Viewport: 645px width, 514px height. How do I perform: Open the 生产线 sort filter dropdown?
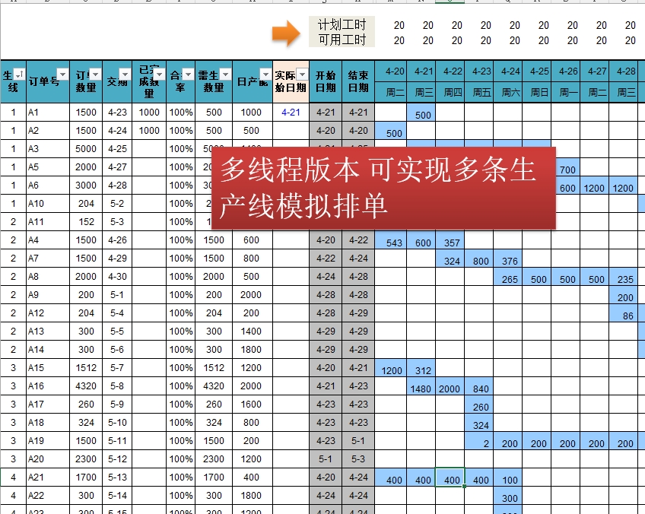(x=19, y=74)
